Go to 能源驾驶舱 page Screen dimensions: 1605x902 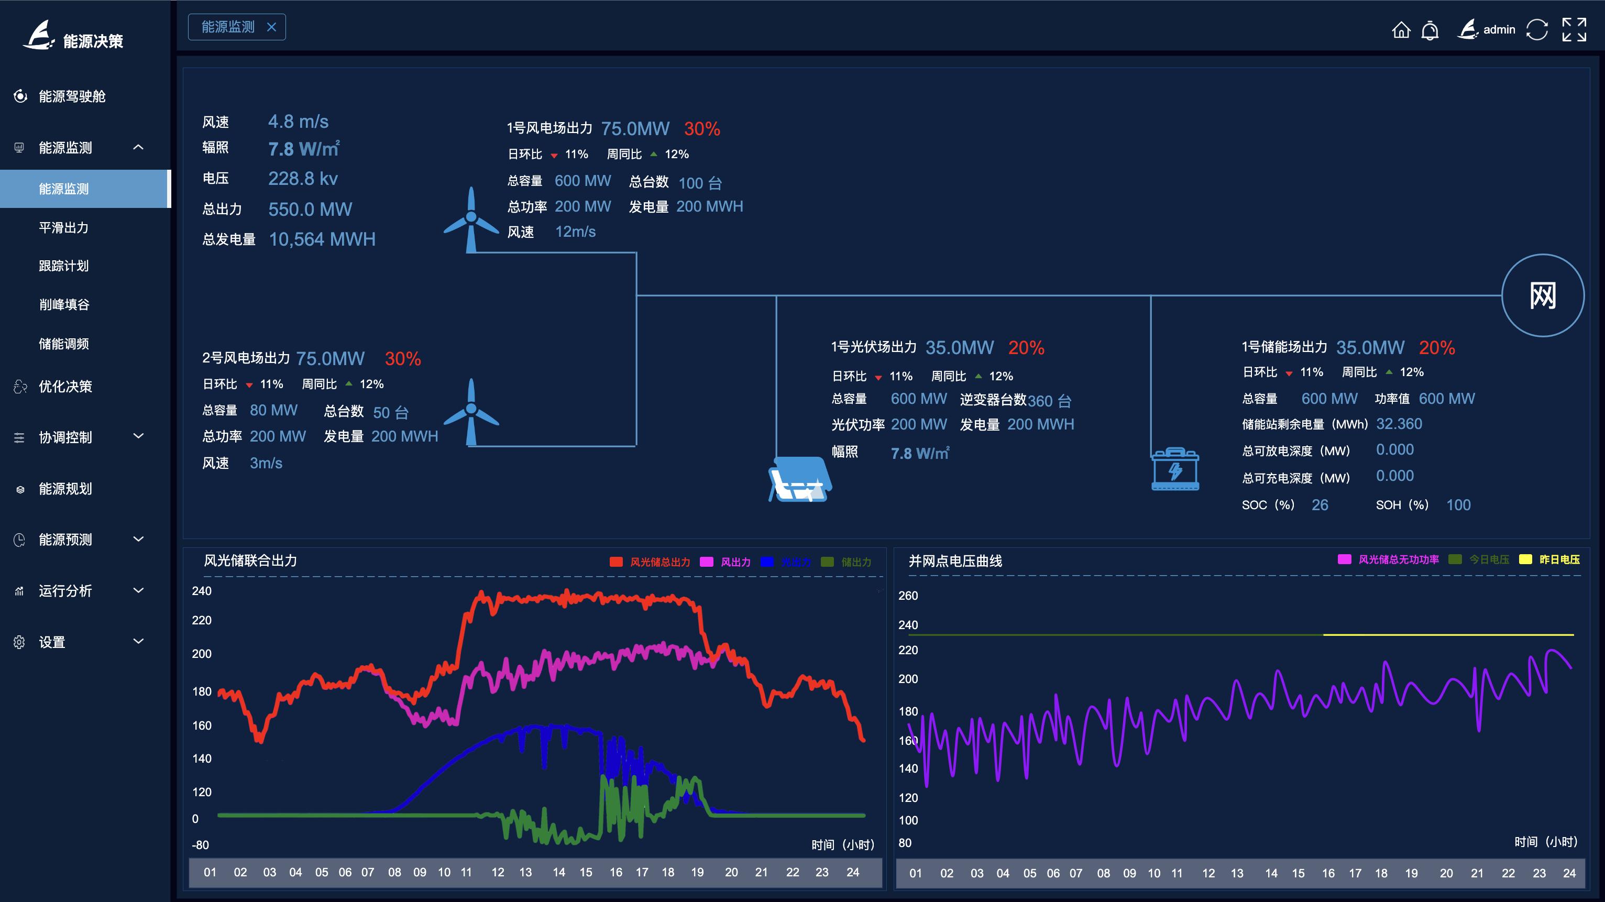click(72, 96)
